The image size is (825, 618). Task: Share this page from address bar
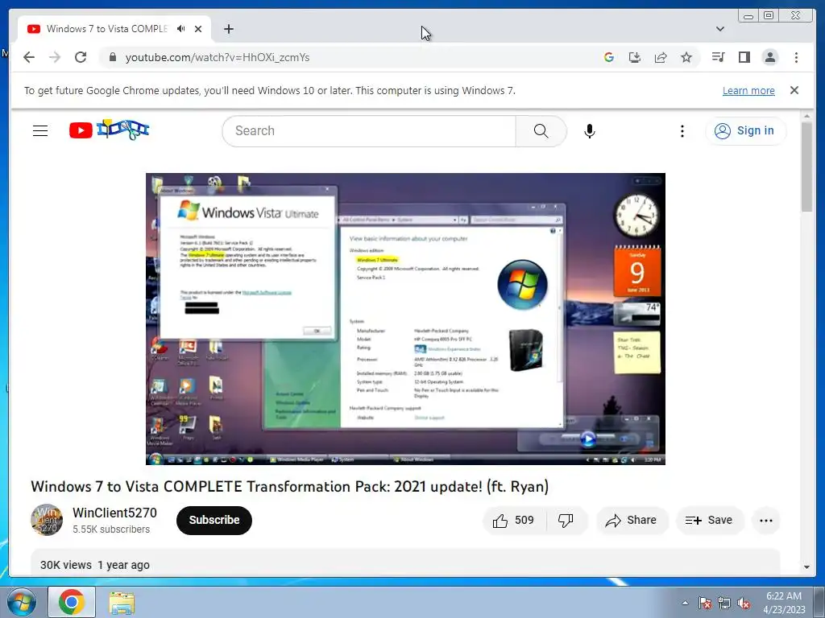tap(661, 57)
